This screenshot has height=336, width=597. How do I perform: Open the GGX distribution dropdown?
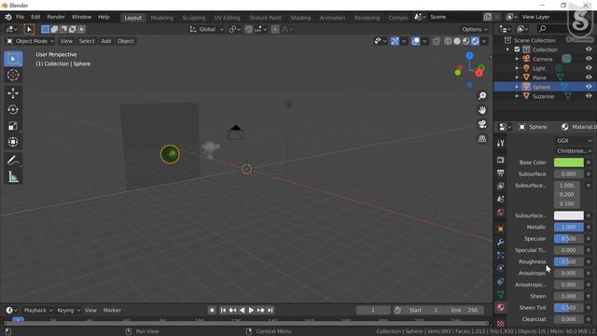click(573, 141)
